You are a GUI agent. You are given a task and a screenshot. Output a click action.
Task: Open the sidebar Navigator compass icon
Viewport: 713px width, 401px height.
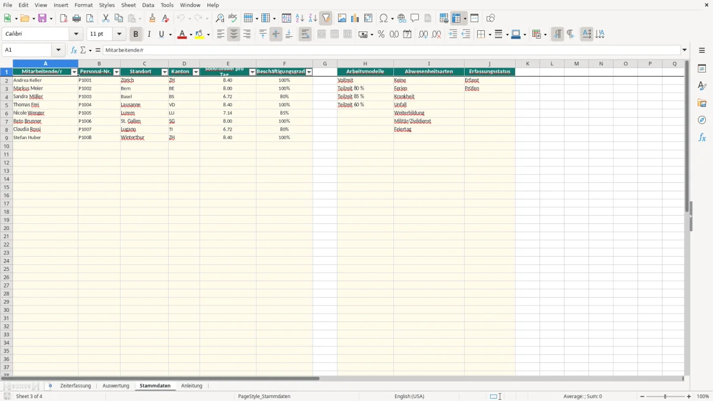click(x=702, y=121)
